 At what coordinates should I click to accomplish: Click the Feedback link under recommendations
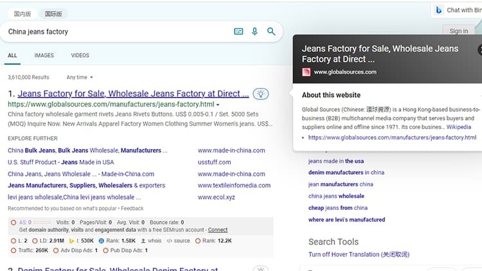tap(132, 209)
